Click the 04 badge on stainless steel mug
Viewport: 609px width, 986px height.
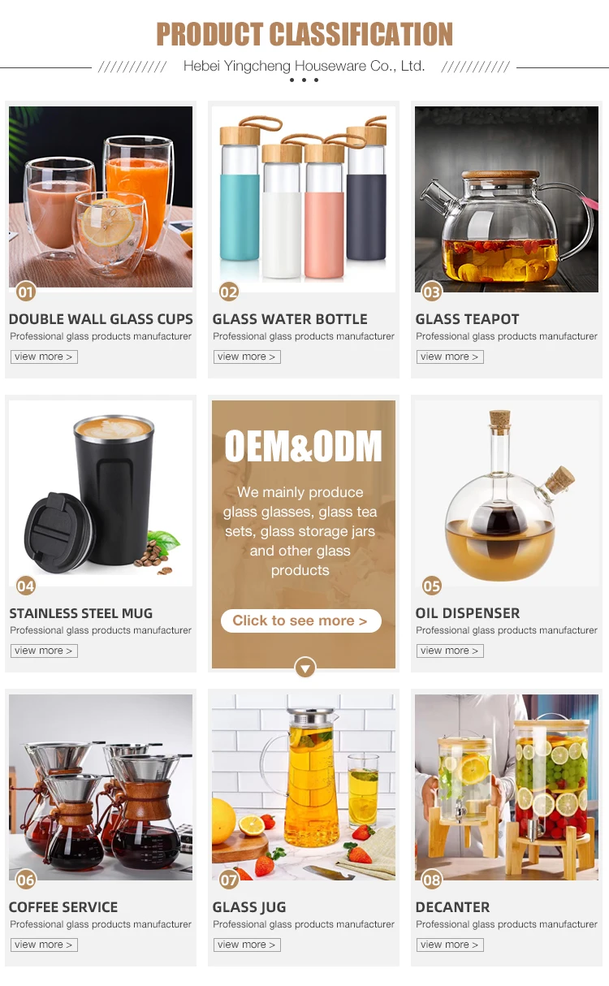click(26, 586)
